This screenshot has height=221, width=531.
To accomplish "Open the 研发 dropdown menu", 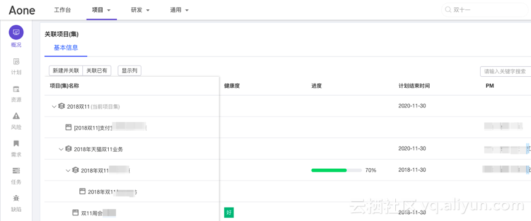I will coord(140,10).
